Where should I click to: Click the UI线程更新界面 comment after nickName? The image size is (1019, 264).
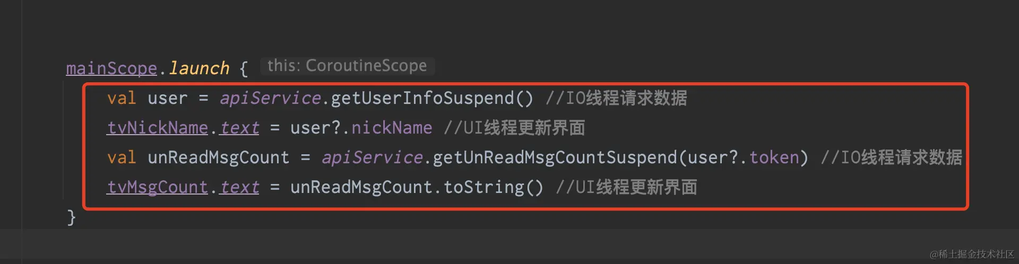coord(514,128)
